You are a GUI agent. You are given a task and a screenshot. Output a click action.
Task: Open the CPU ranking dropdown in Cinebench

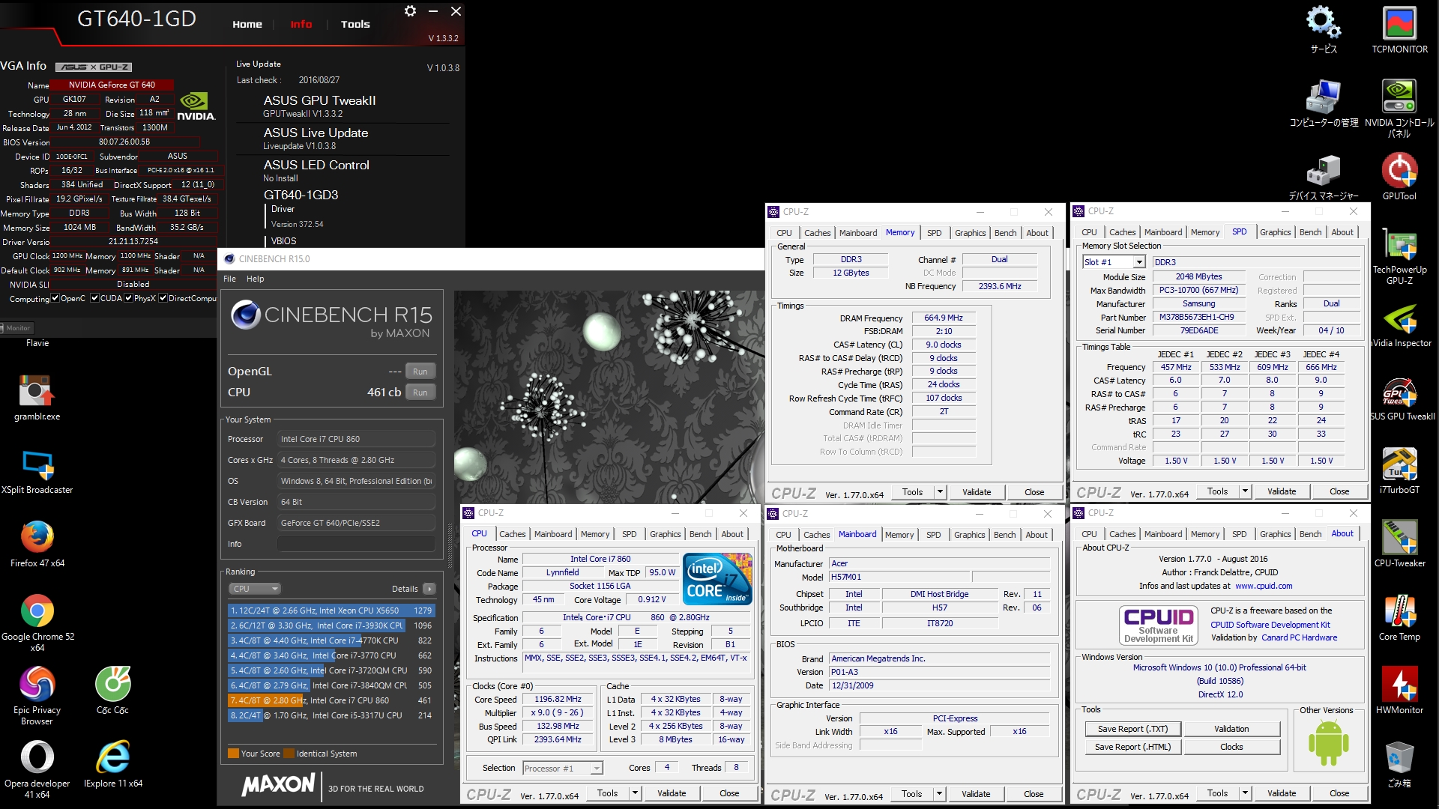(x=255, y=589)
